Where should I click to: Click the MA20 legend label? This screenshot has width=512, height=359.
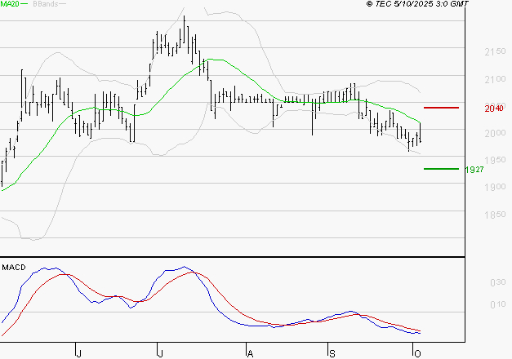click(10, 4)
